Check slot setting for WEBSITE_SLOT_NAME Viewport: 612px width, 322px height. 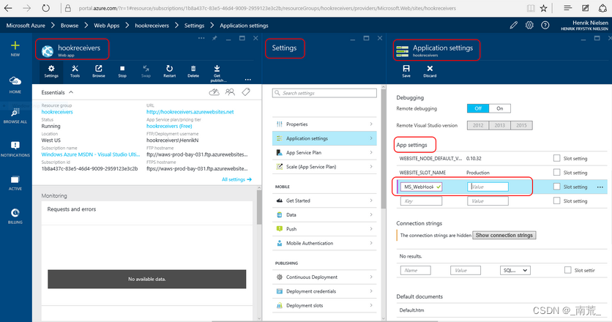pyautogui.click(x=556, y=172)
